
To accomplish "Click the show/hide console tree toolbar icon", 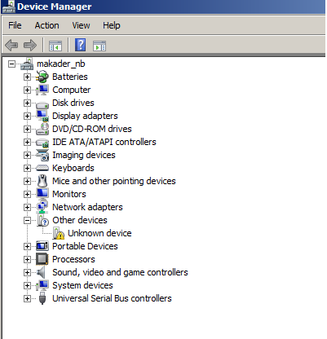I will tap(55, 46).
